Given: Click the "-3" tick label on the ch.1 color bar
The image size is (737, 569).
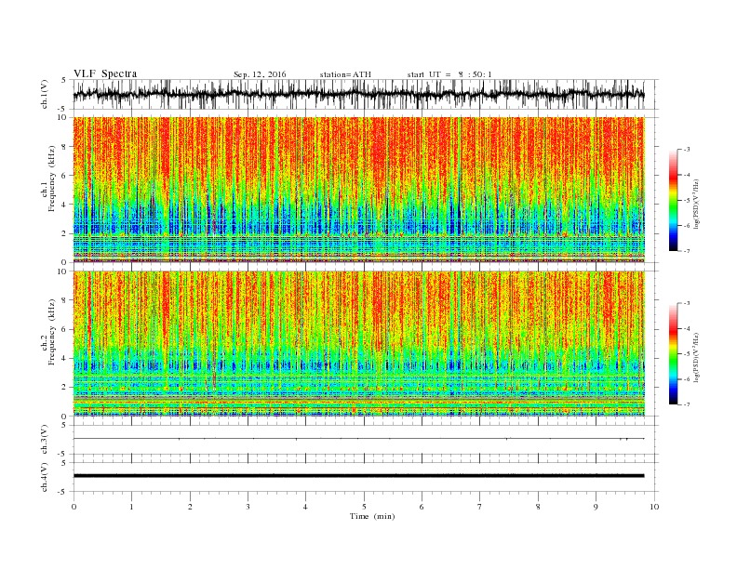Looking at the screenshot, I should click(686, 150).
